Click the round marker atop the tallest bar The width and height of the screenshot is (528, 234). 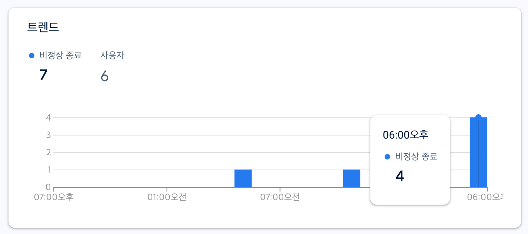pos(478,117)
